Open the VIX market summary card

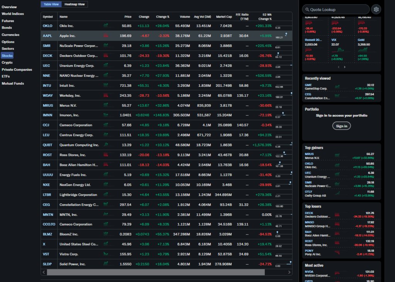point(341,49)
